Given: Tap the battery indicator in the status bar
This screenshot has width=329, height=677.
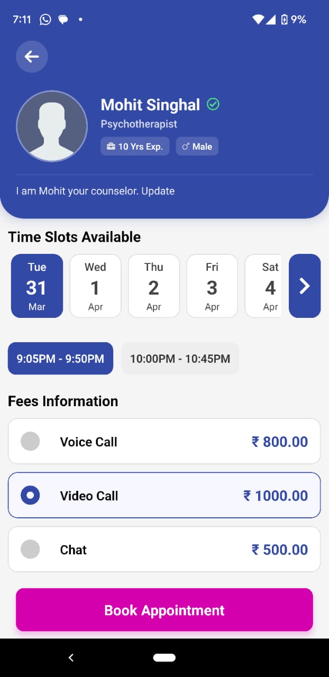Looking at the screenshot, I should pos(285,20).
